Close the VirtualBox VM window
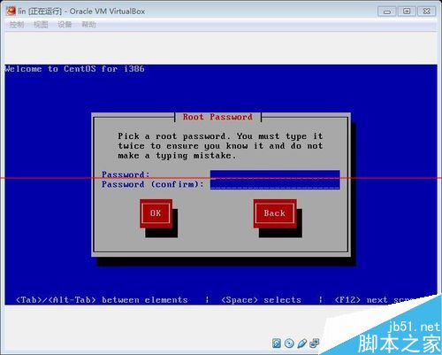 426,12
